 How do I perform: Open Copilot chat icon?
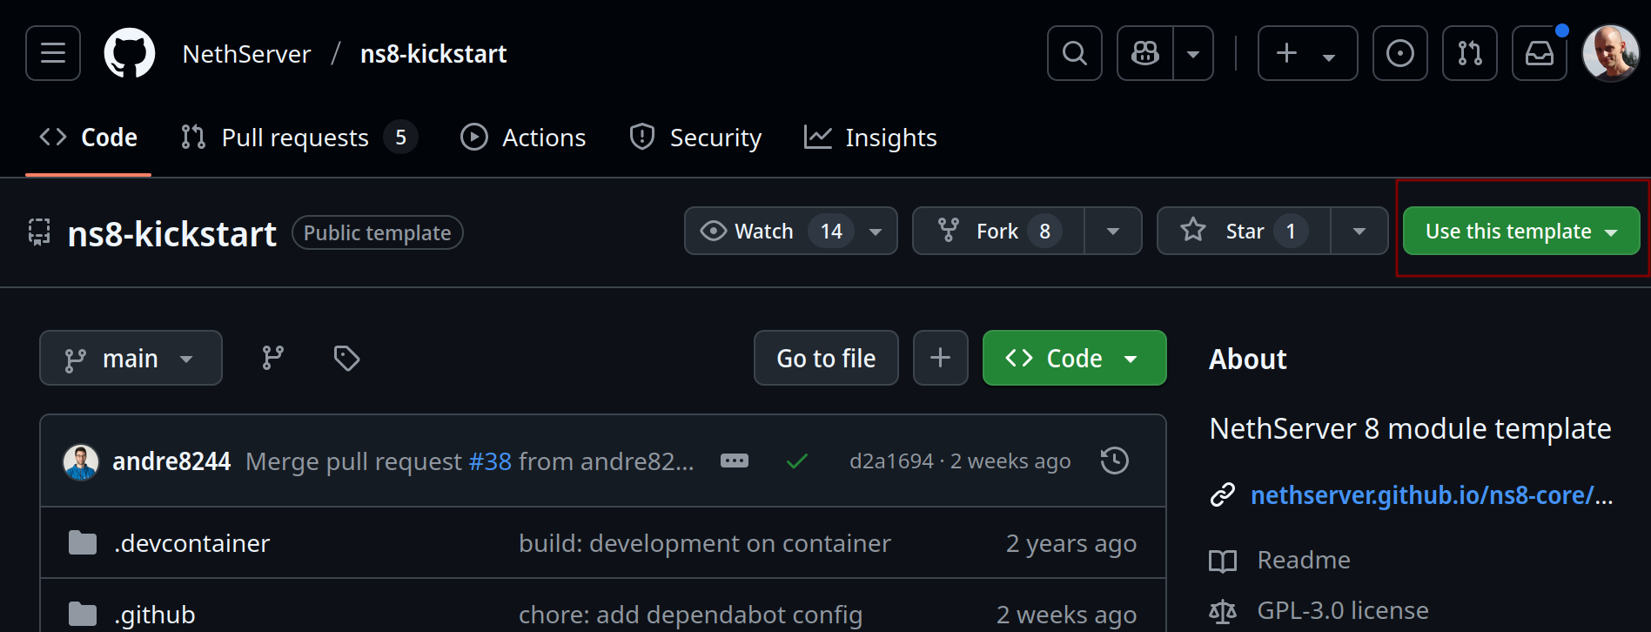[1145, 53]
